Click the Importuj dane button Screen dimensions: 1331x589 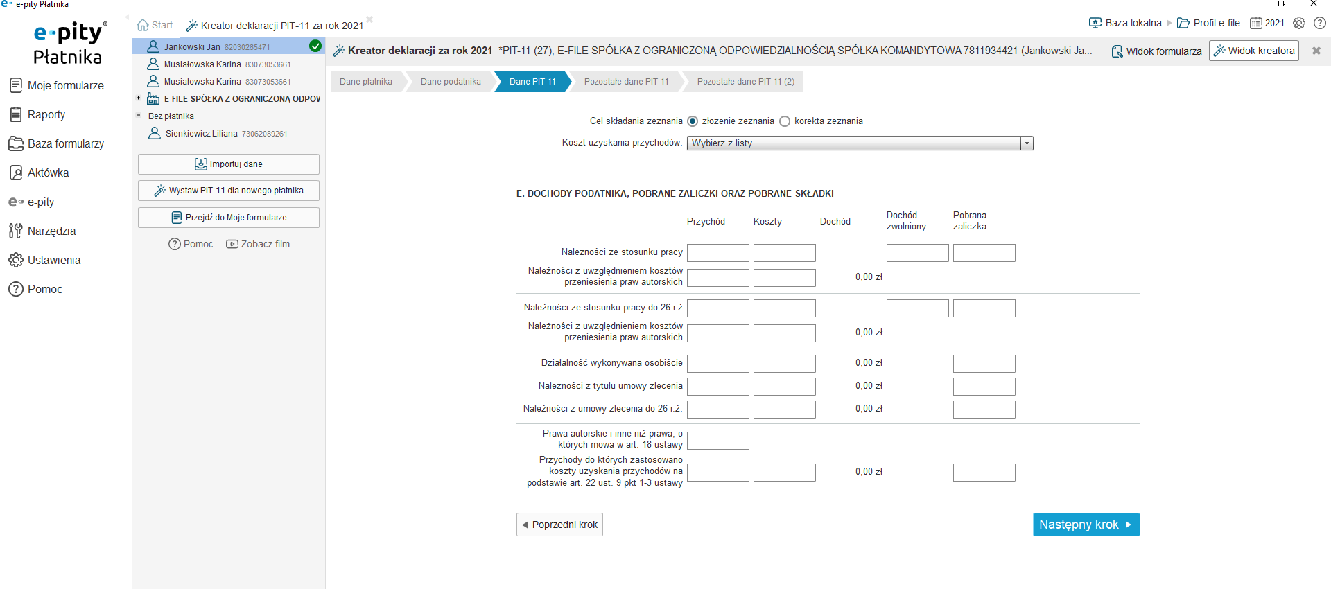pos(229,164)
